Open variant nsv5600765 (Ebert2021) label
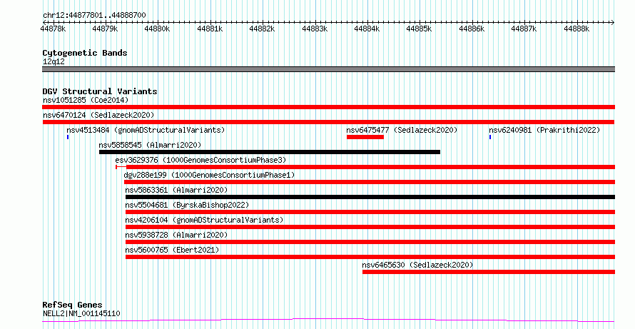635x329 pixels. tap(172, 250)
